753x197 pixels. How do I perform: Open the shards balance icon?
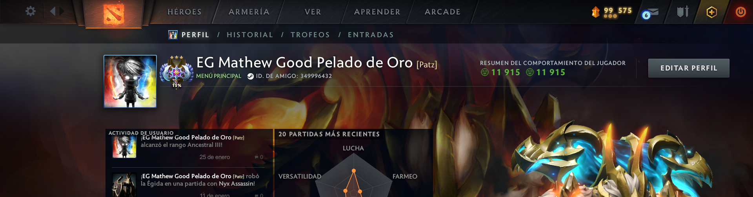click(595, 12)
